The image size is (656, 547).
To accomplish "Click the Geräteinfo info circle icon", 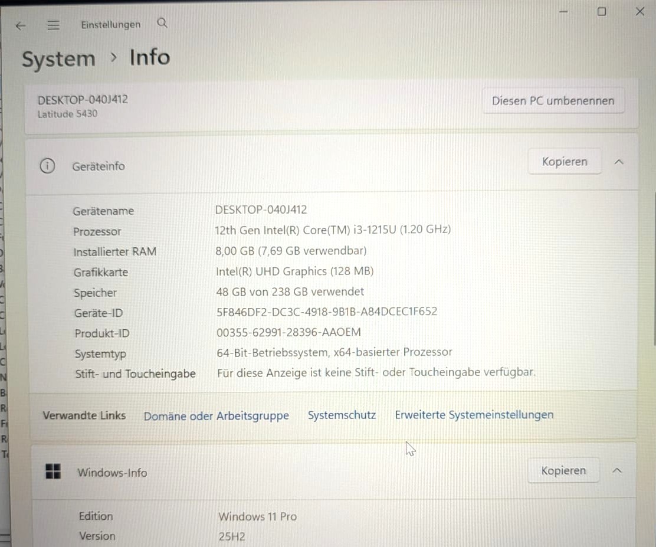I will (x=47, y=166).
